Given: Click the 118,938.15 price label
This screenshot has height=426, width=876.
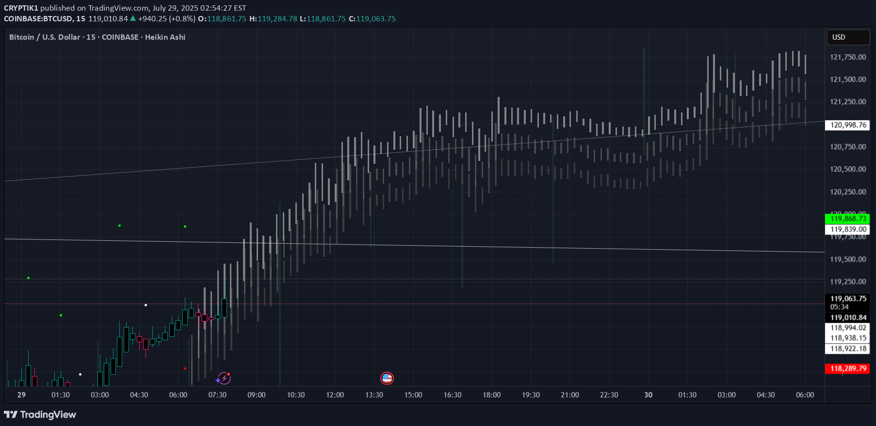Looking at the screenshot, I should pos(848,338).
